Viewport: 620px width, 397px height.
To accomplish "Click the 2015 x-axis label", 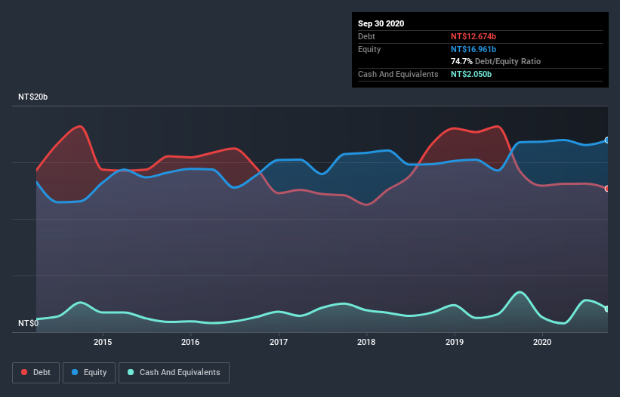I will pyautogui.click(x=103, y=342).
